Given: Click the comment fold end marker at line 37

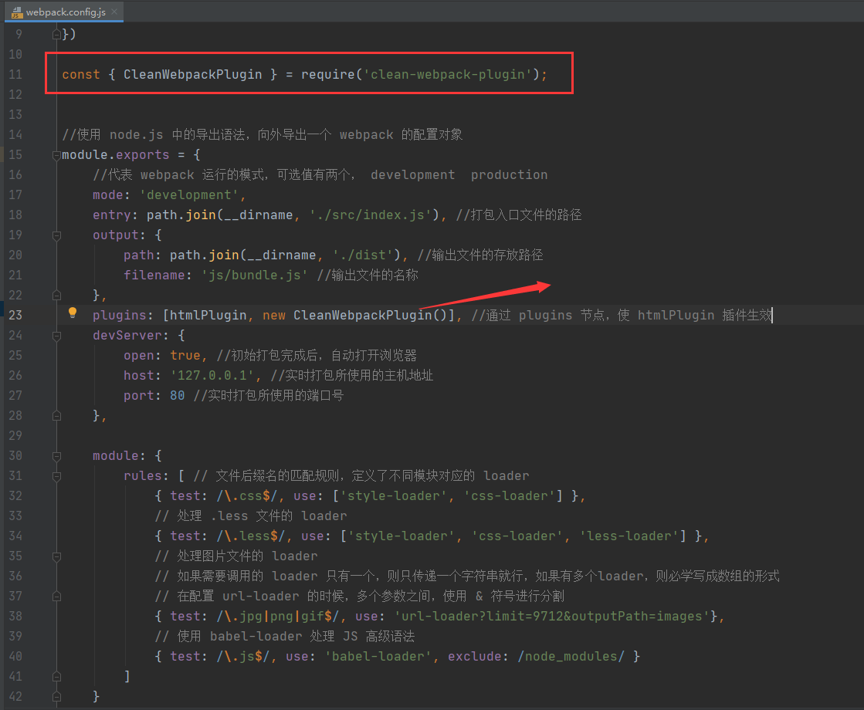Looking at the screenshot, I should click(56, 597).
